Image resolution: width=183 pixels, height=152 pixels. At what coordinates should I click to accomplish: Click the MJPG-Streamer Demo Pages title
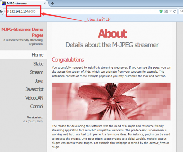[23, 32]
